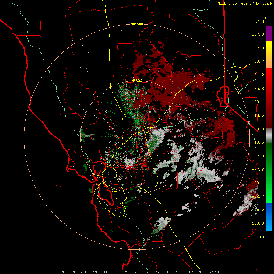Select the -78.7 scale value
The image size is (274, 274).
point(258,197)
